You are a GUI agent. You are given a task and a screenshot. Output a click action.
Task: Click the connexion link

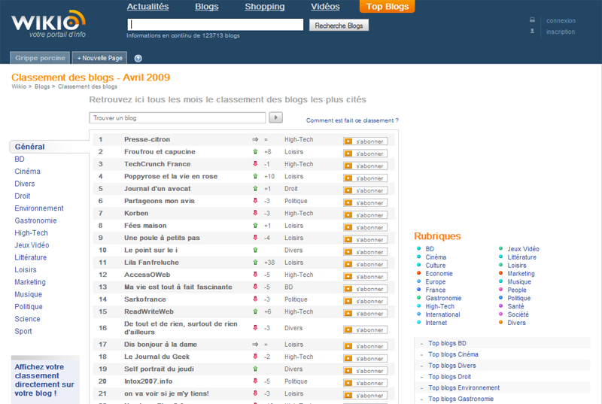click(561, 21)
